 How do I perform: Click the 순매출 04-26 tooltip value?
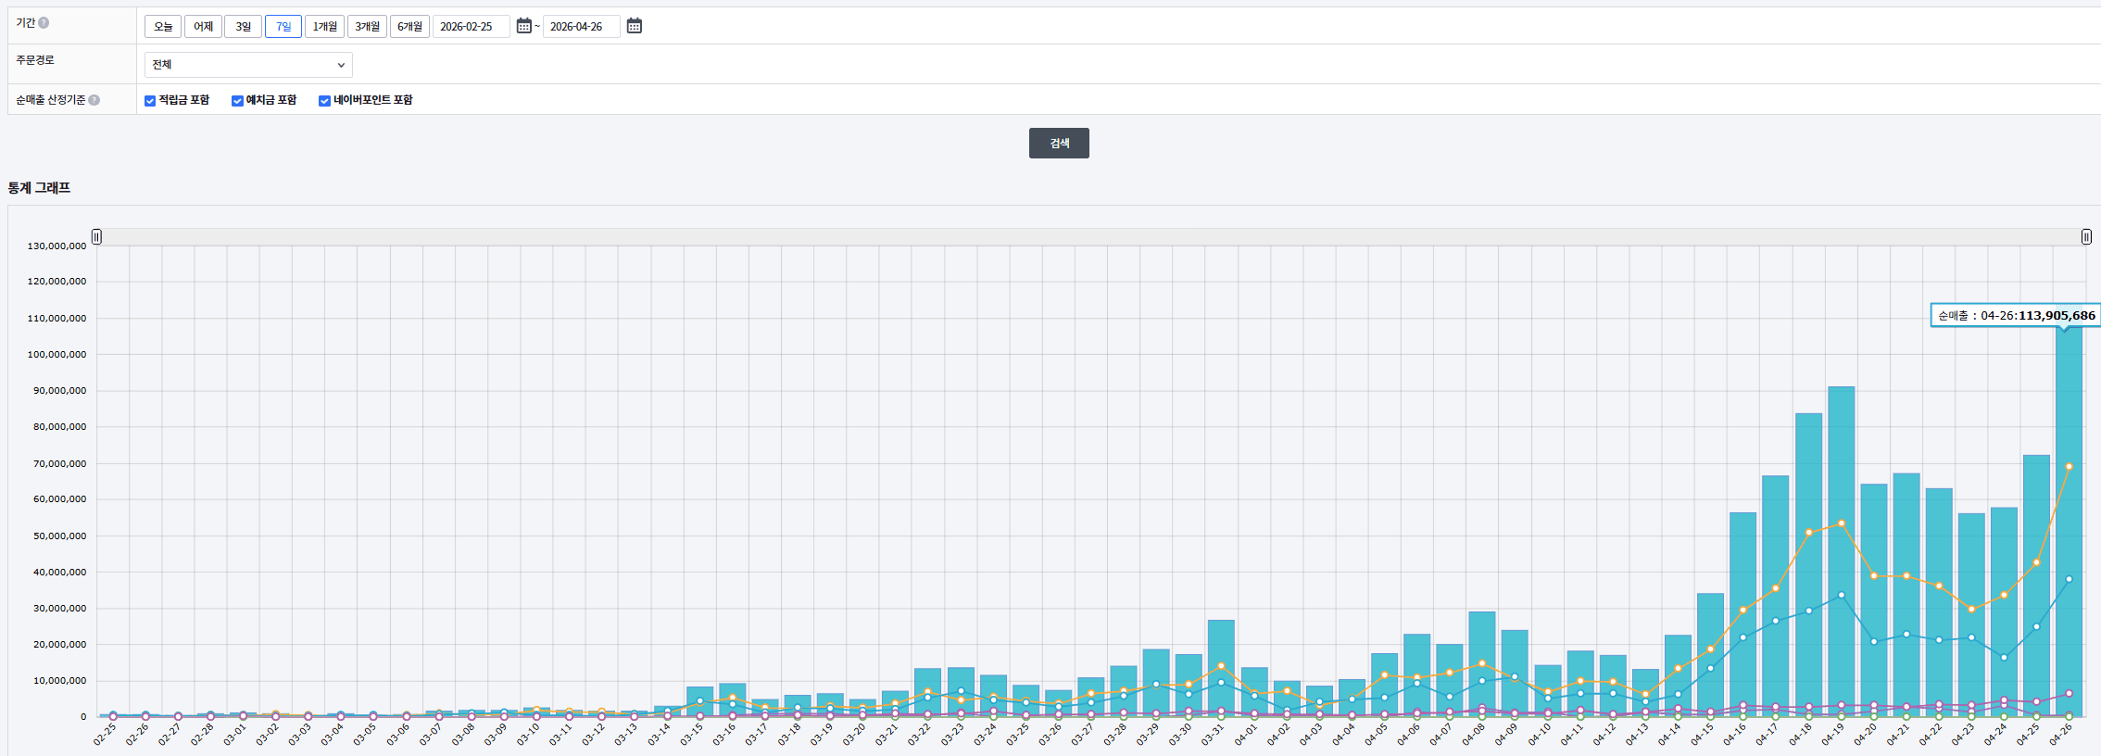point(2057,316)
